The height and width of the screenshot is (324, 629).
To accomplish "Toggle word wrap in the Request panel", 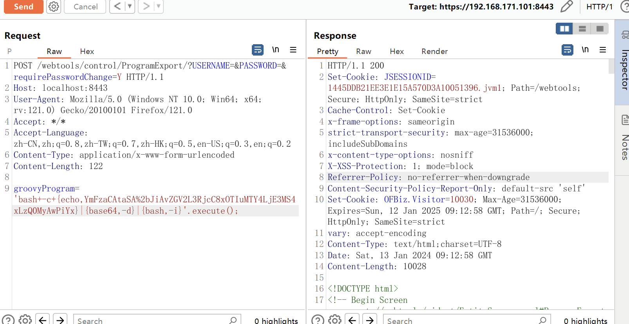I will click(x=257, y=50).
